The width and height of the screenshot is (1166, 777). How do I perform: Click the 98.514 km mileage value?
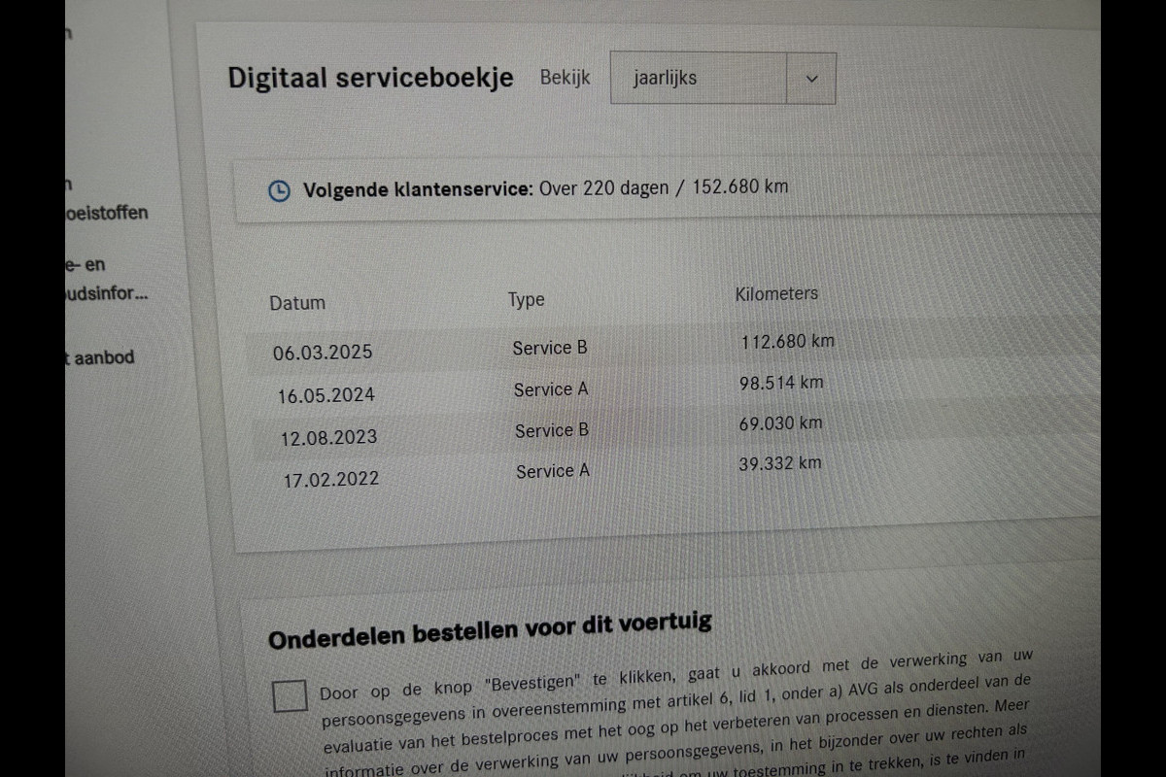(x=781, y=383)
